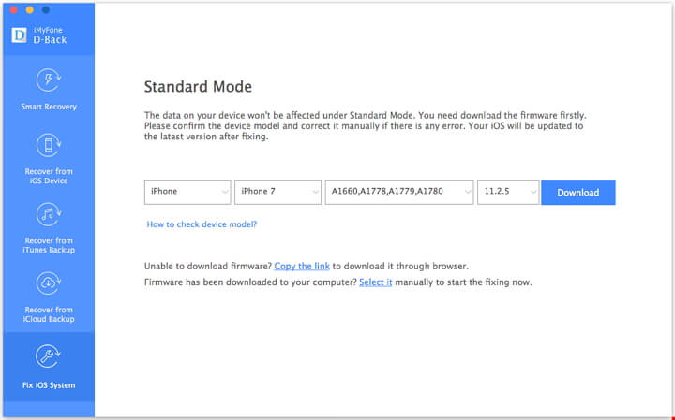This screenshot has width=675, height=420.
Task: Open the How to check device model link
Action: [x=202, y=224]
